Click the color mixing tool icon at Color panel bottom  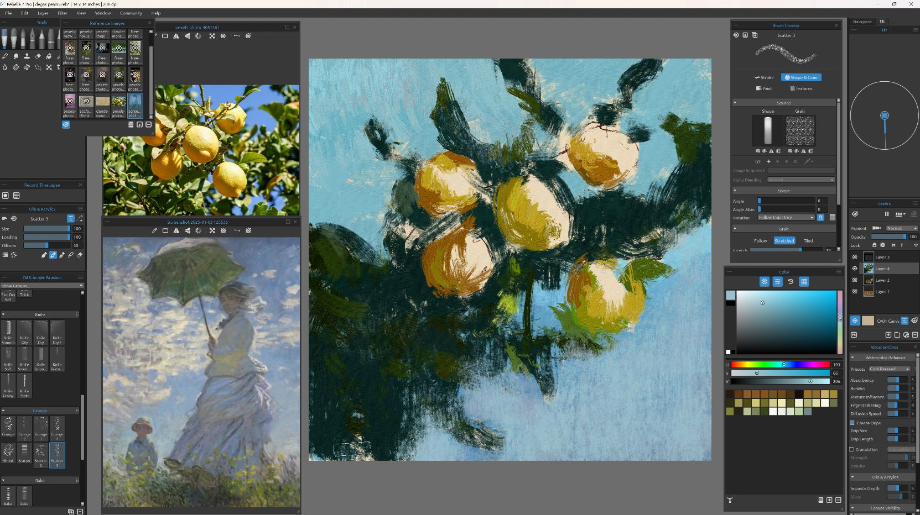tap(730, 500)
